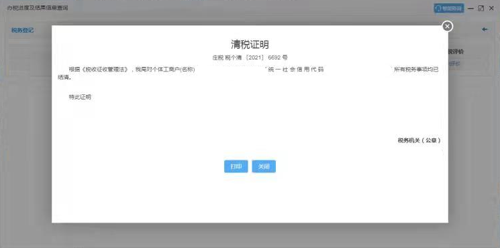The height and width of the screenshot is (248, 500).
Task: Click the 统一社会信用代码 text
Action: point(296,70)
